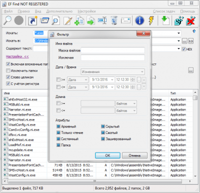Open the Файл menu
Screen dimensions: 200x193
(x=8, y=11)
